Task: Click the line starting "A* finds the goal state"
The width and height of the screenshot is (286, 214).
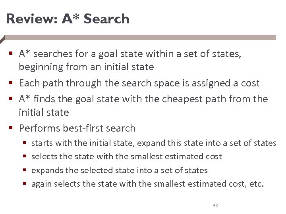Action: click(143, 98)
